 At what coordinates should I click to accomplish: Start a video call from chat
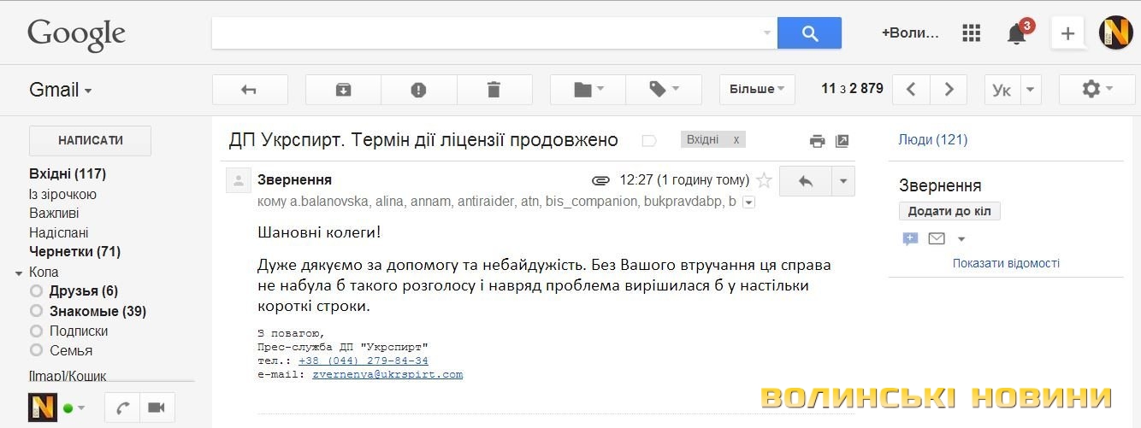[x=157, y=407]
